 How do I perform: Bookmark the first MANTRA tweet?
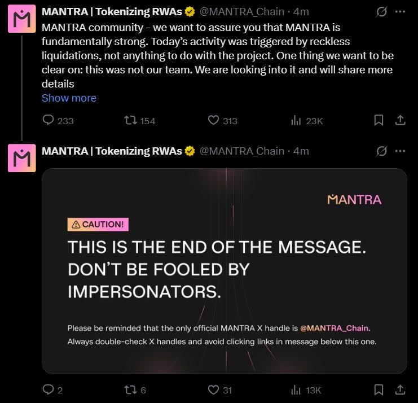(x=379, y=120)
